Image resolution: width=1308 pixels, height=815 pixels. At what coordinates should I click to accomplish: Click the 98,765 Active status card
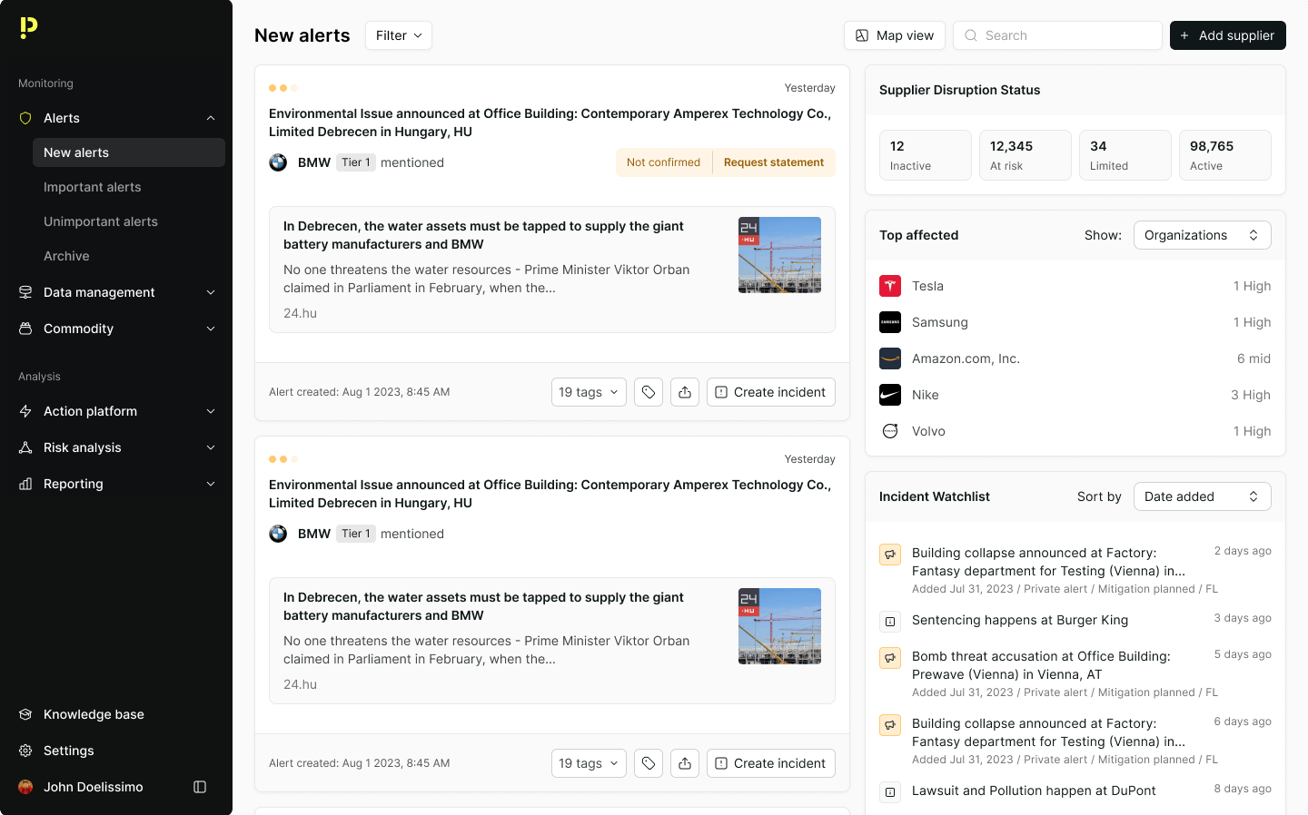[1225, 155]
